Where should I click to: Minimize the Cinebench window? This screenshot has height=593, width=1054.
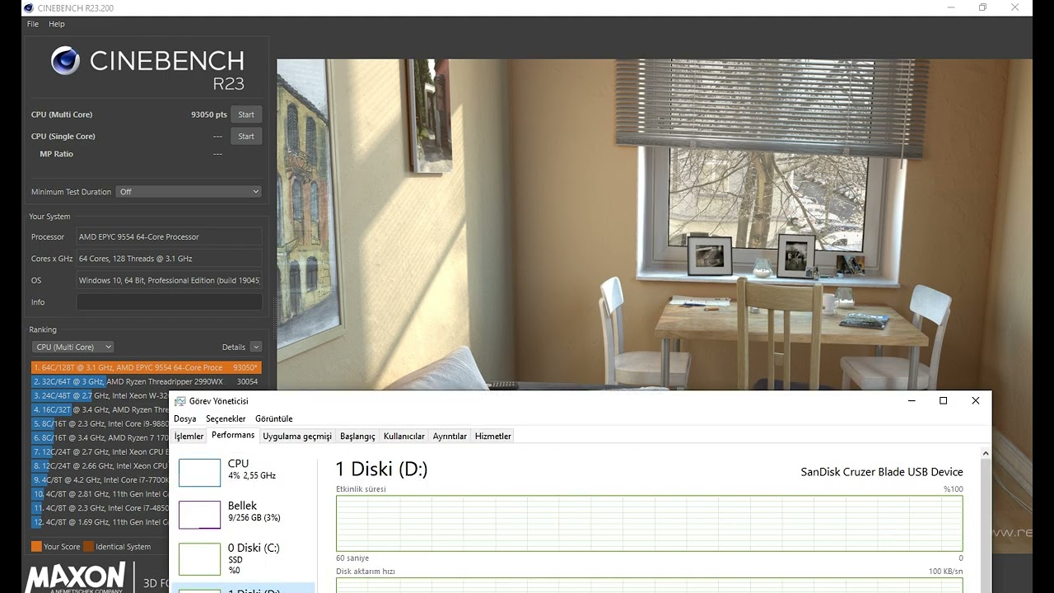click(x=951, y=8)
